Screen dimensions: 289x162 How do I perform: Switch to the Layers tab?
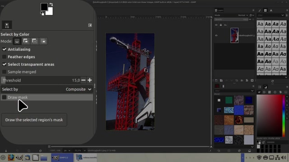[x=219, y=10]
